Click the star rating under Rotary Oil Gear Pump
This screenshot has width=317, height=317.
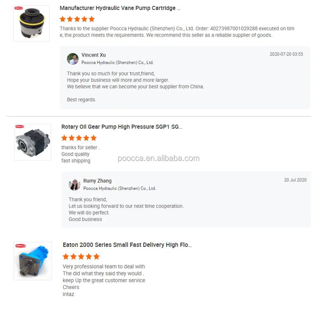click(x=79, y=138)
